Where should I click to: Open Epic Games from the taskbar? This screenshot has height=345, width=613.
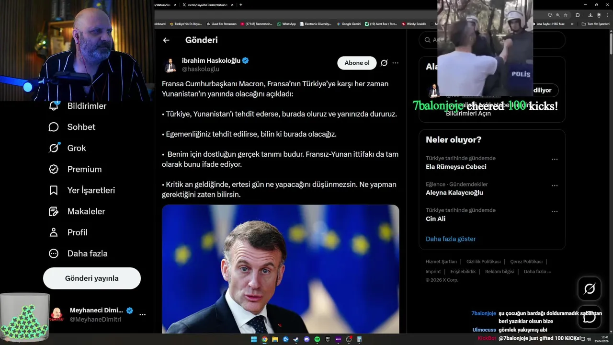coord(328,339)
